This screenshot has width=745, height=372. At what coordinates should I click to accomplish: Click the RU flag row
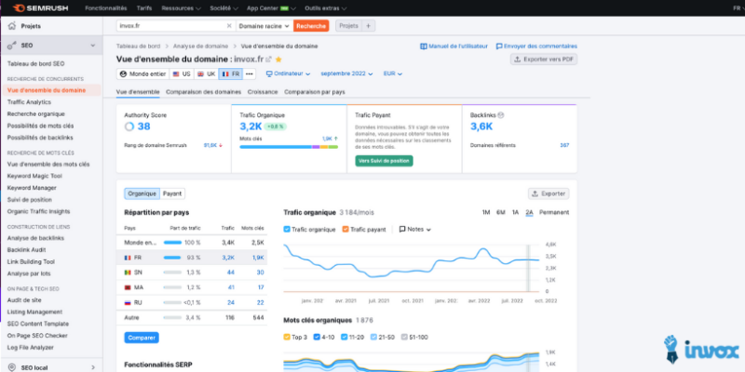click(x=192, y=303)
